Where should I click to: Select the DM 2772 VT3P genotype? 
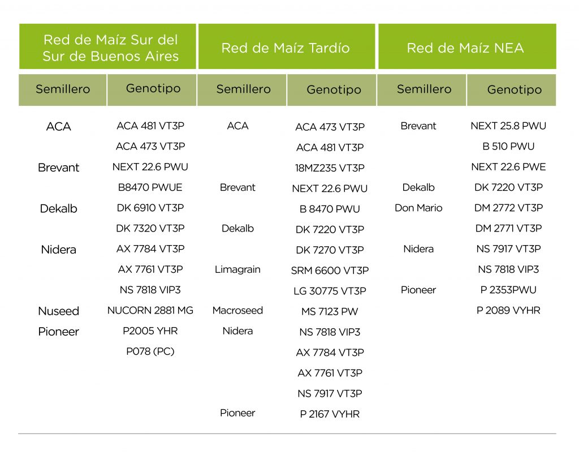click(508, 208)
